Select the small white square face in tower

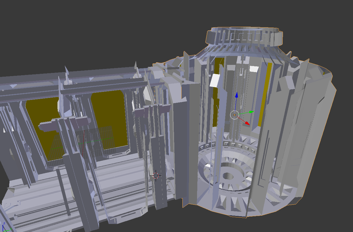(x=254, y=69)
